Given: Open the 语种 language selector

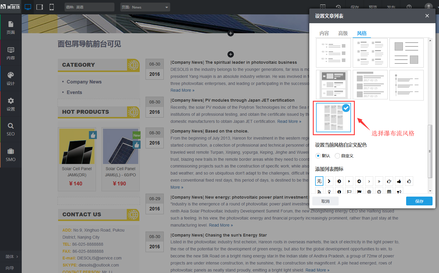Looking at the screenshot, I should (x=89, y=7).
